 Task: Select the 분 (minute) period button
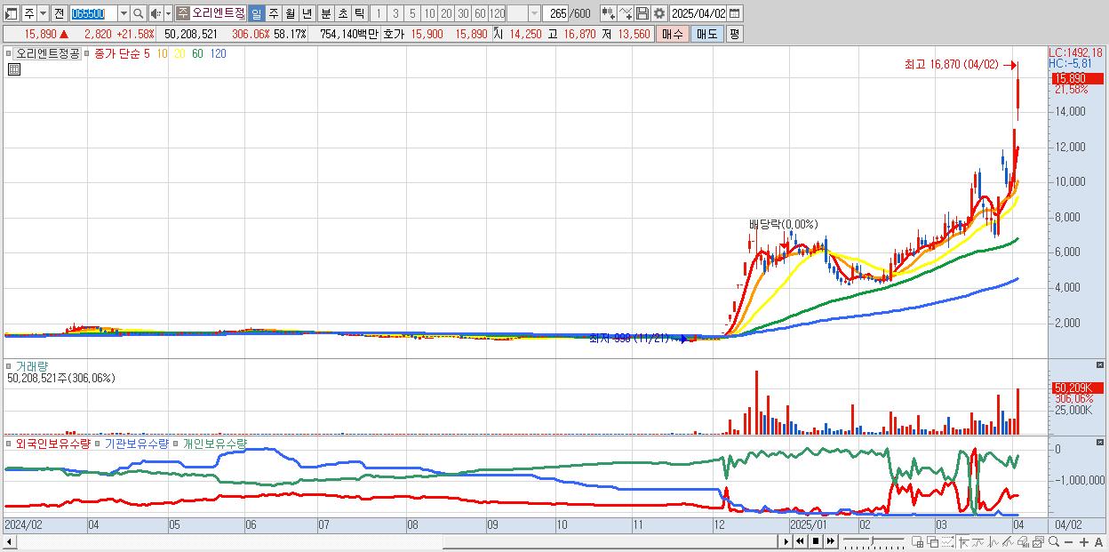(x=326, y=13)
